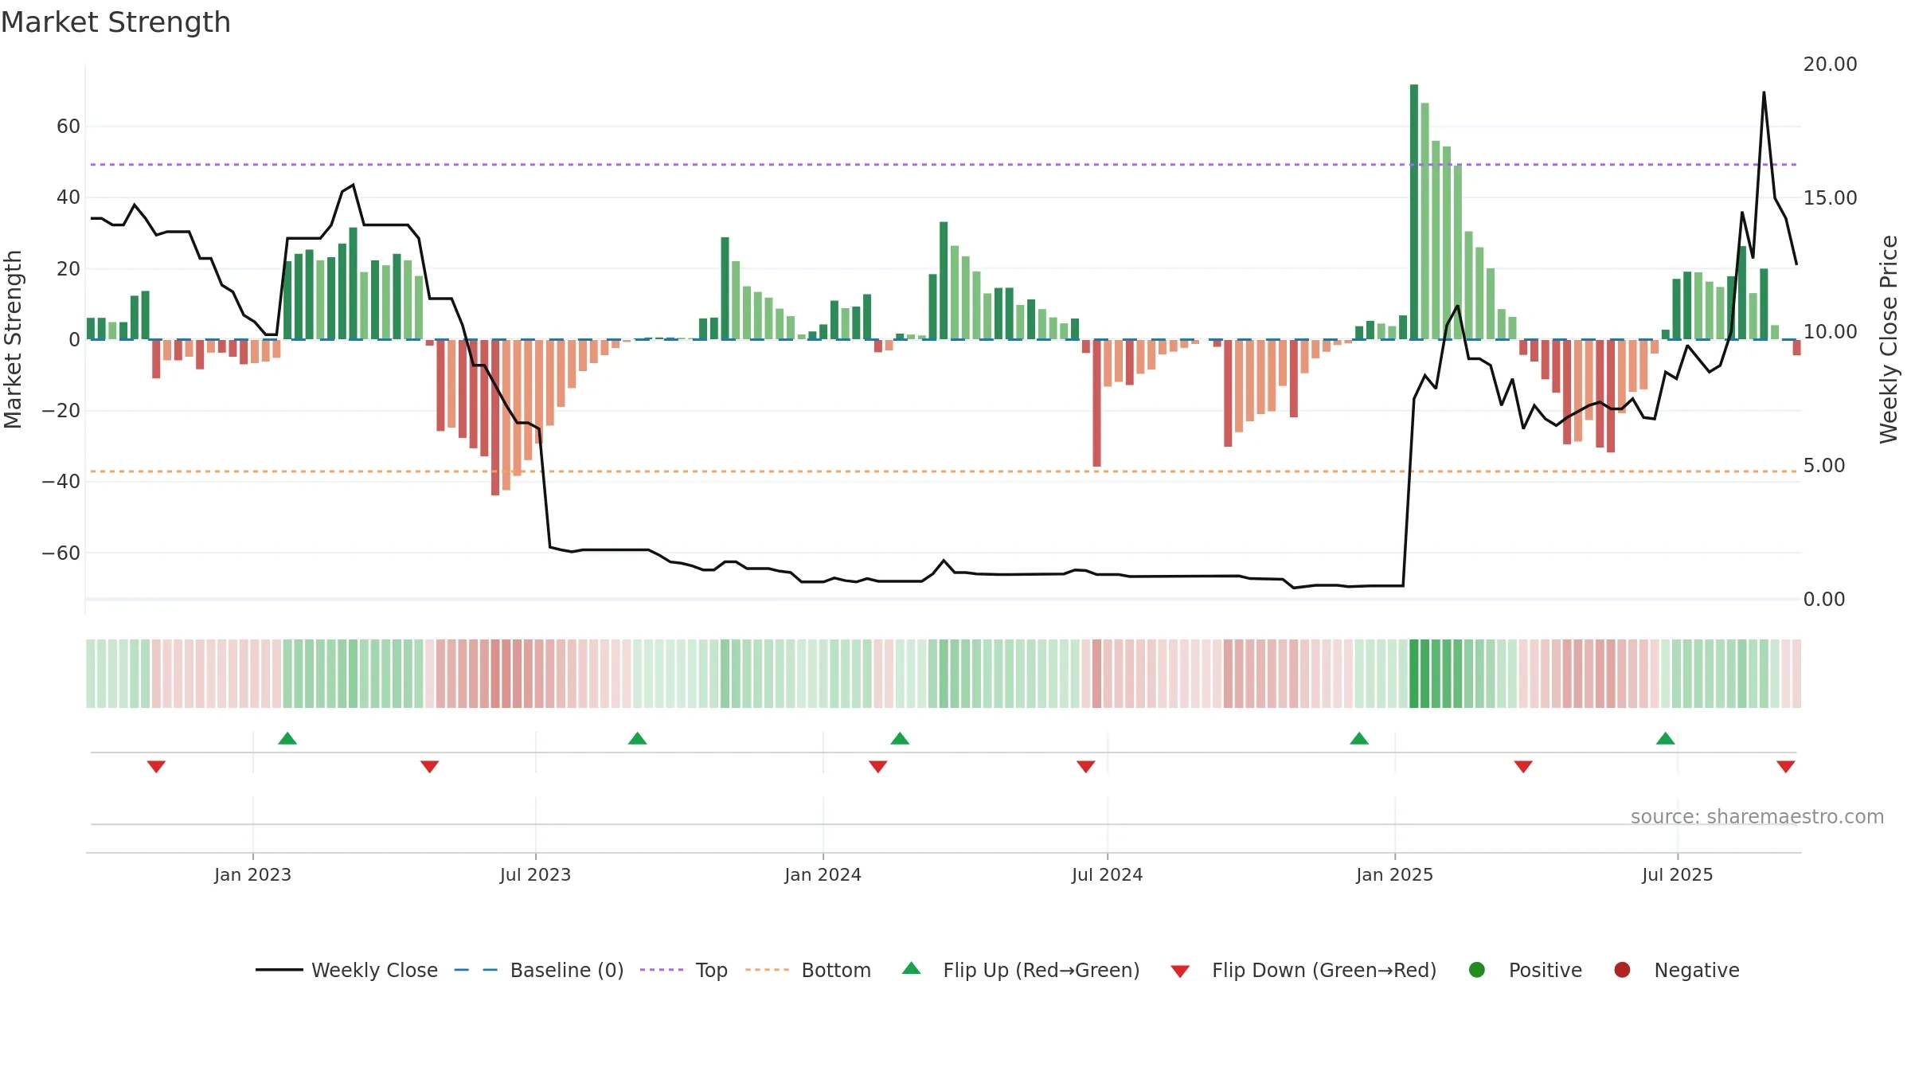Click the green flip-up triangle between Jul 2023 and Jan 2024
Viewport: 1911px width, 1075px height.
637,738
